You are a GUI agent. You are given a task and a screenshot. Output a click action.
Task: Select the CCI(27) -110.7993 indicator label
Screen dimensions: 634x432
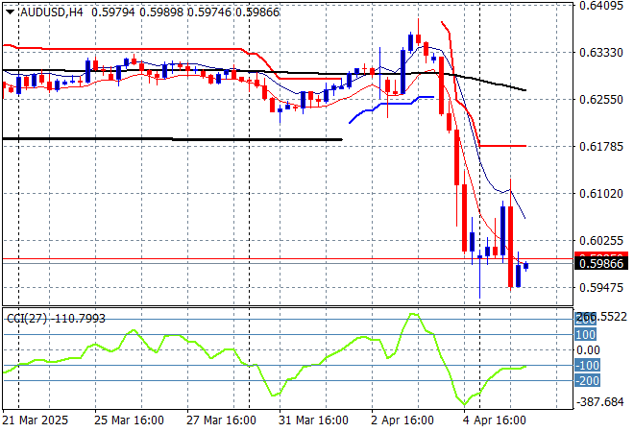coord(56,319)
